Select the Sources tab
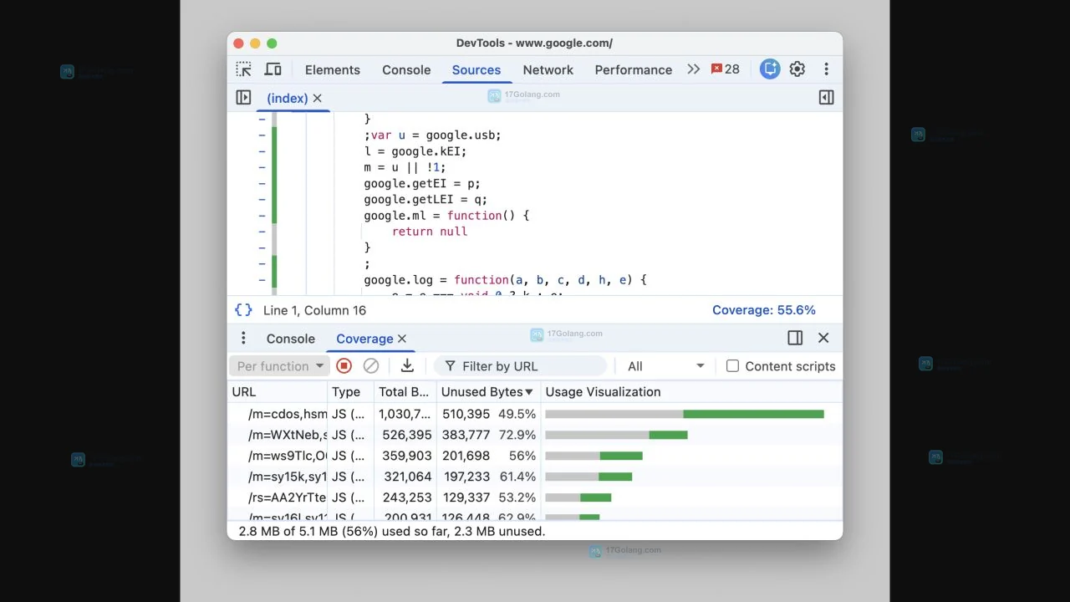 [x=476, y=70]
